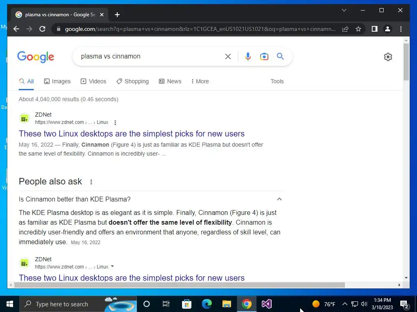The image size is (417, 312).
Task: Go back to the previous page
Action: click(x=16, y=29)
